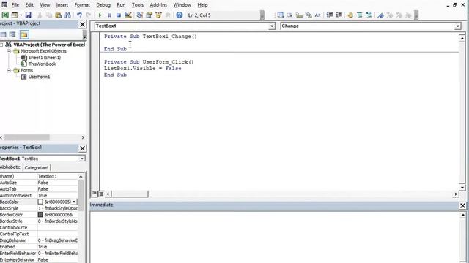This screenshot has height=263, width=469.
Task: Close the Project - VBAProject panel
Action: [x=83, y=24]
